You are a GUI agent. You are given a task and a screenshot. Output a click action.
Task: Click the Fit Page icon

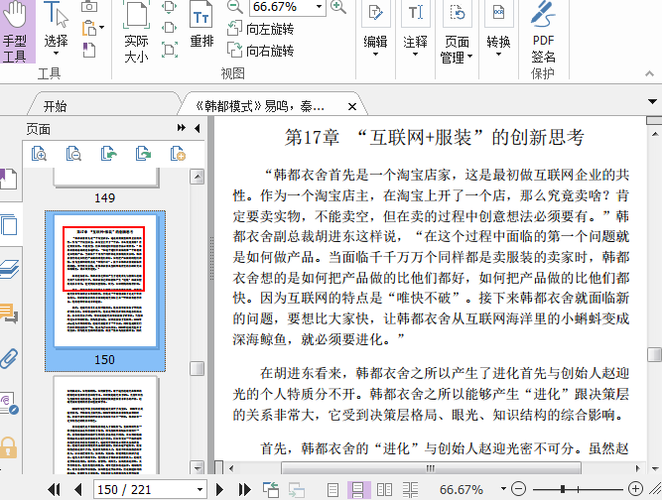click(170, 7)
